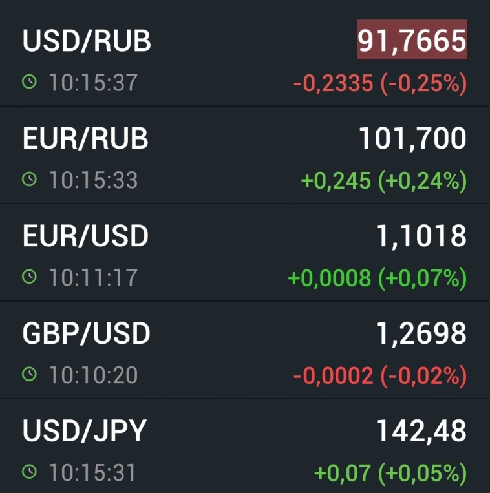490x493 pixels.
Task: Click the red -0,2335 (-0,25%) change
Action: [x=379, y=83]
